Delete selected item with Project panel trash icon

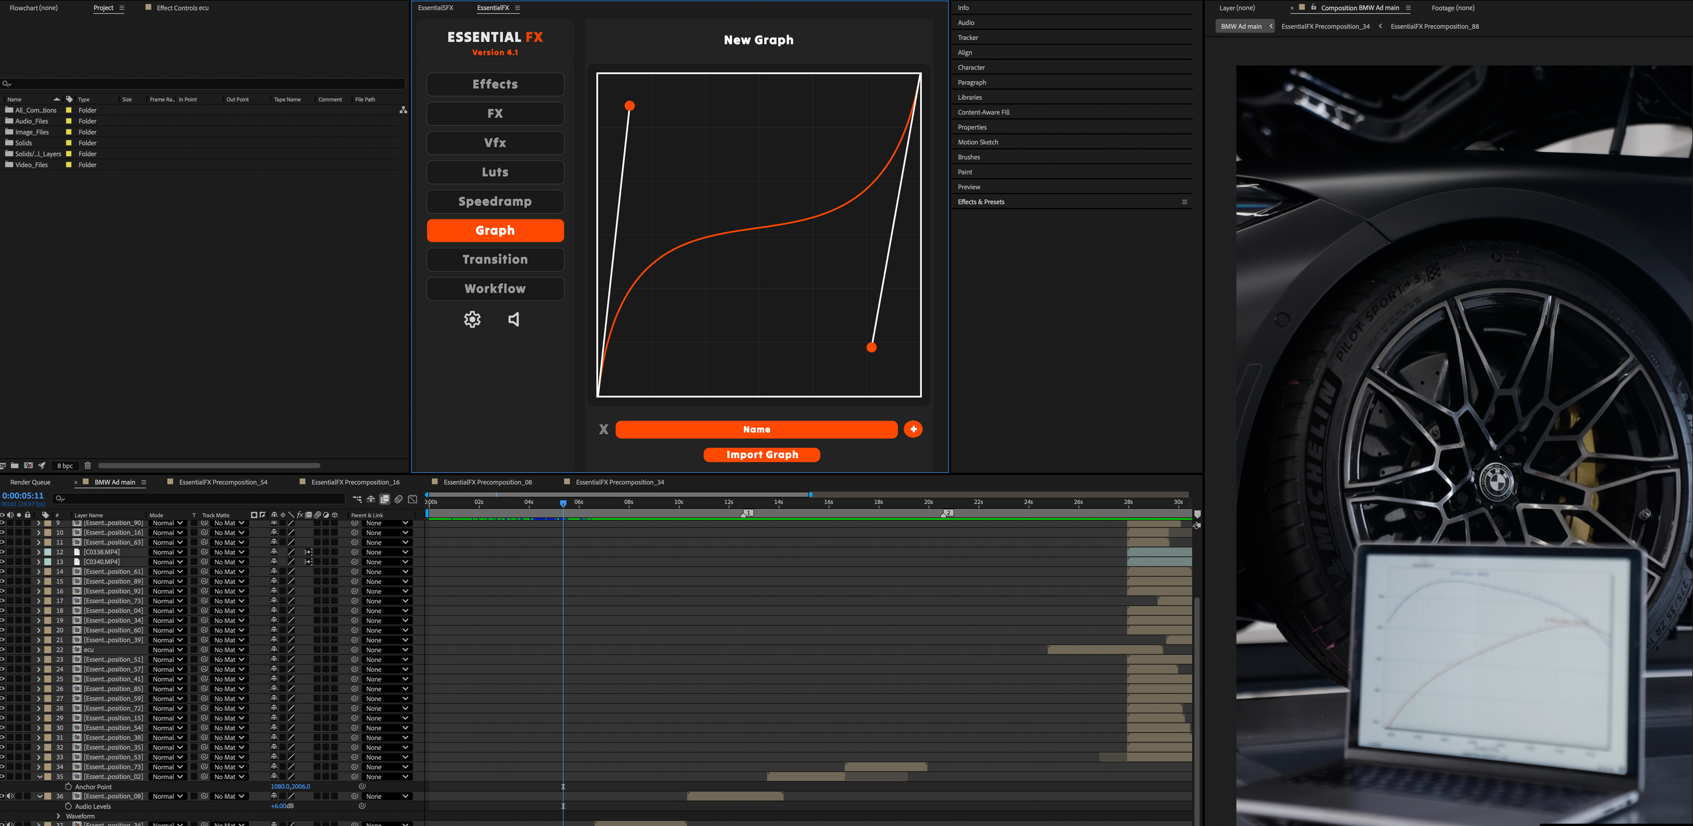87,466
